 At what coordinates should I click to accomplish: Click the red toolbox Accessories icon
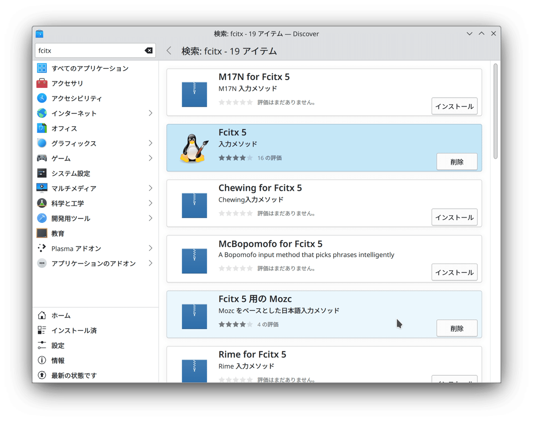[x=42, y=83]
